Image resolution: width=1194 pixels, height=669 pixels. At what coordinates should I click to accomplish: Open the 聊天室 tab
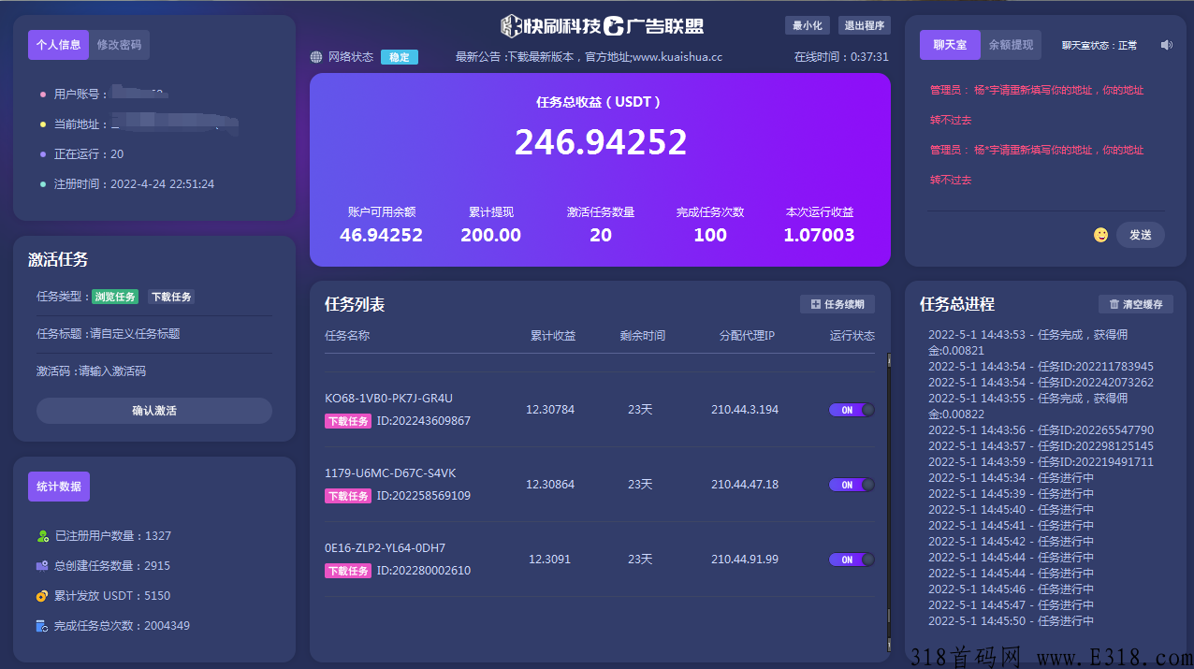[x=950, y=45]
